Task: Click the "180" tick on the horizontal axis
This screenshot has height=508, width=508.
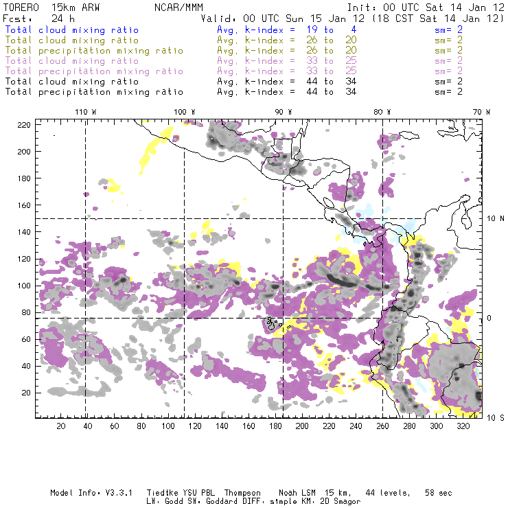Action: (275, 426)
